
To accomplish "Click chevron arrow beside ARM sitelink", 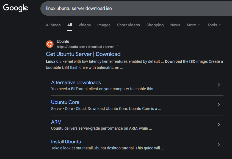I will click(219, 124).
